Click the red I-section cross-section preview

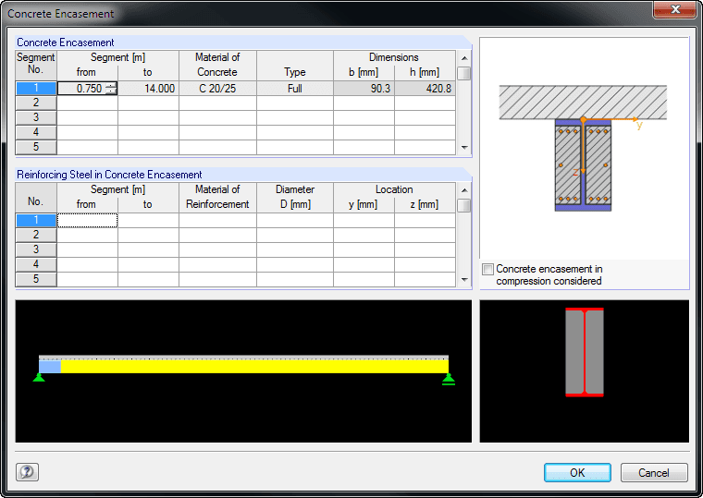click(585, 352)
